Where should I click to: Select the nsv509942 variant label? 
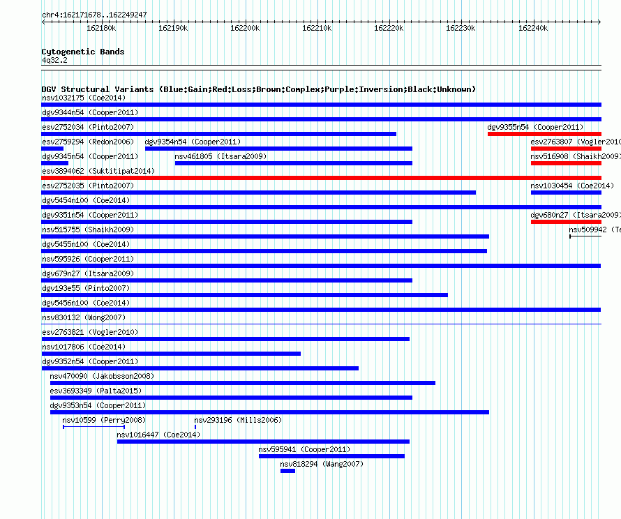[594, 230]
